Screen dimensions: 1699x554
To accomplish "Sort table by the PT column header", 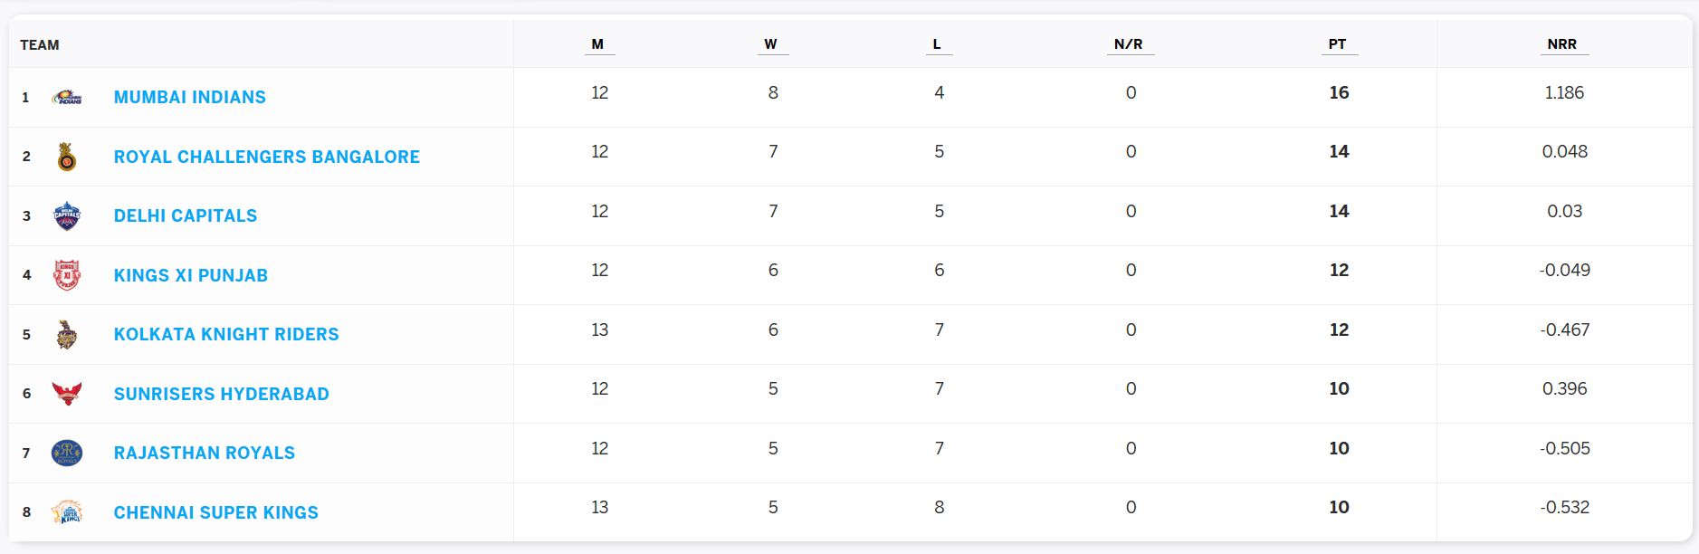I will 1338,44.
